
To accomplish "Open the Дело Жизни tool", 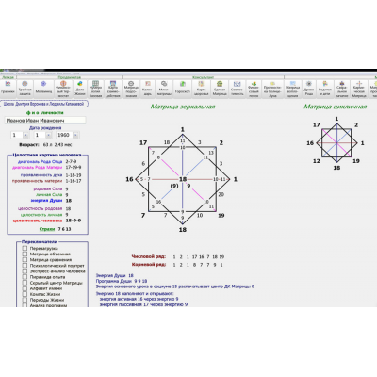I will (x=80, y=89).
